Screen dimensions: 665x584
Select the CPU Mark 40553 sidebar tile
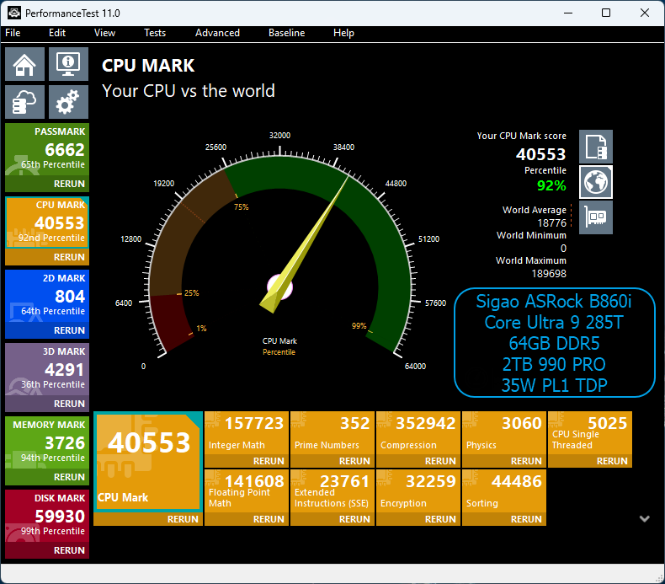[x=47, y=222]
